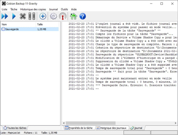178x135 pixels.
Task: Click log line "Sauvegarde du répertoire"
Action: (123, 55)
